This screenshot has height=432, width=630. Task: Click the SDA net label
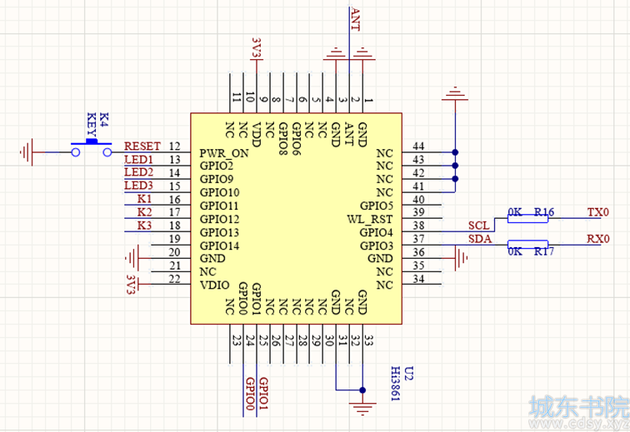[480, 239]
